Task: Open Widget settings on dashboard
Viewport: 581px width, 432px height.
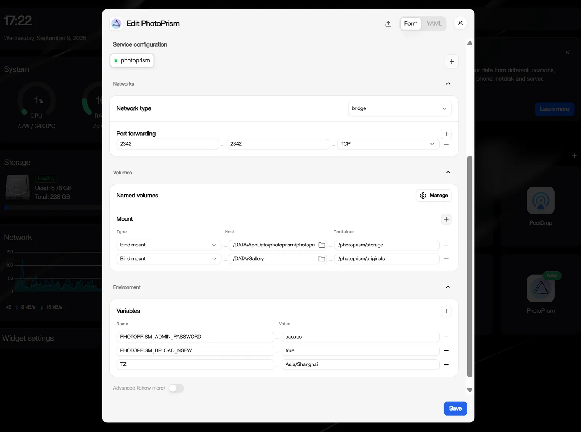Action: 28,338
